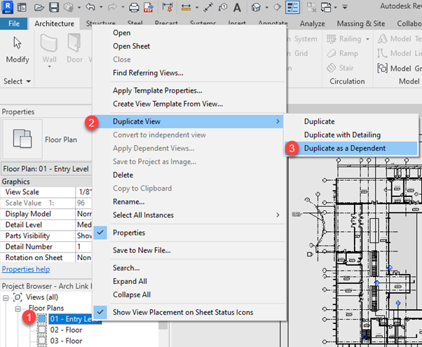Screen dimensions: 422x347
Task: Collapse the Views (all) tree node
Action: point(6,298)
